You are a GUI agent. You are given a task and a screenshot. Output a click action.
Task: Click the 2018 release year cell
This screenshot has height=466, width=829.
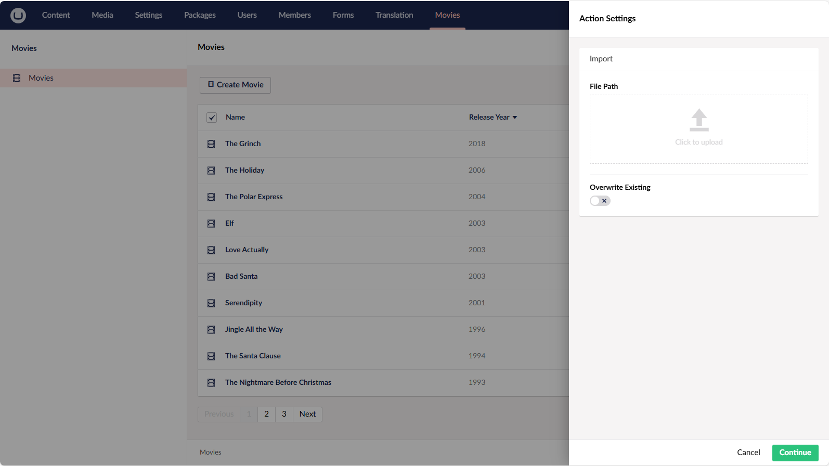tap(477, 144)
